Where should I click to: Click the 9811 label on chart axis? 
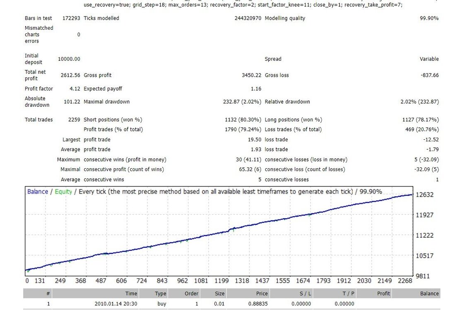pyautogui.click(x=423, y=276)
